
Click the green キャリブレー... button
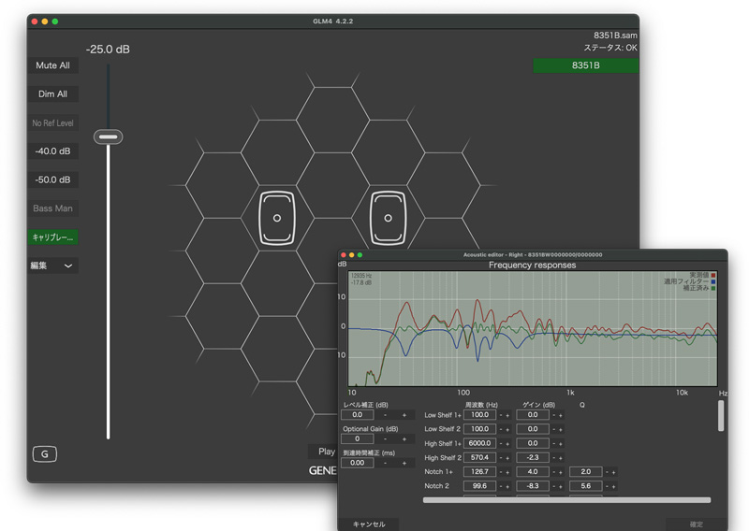[x=52, y=237]
